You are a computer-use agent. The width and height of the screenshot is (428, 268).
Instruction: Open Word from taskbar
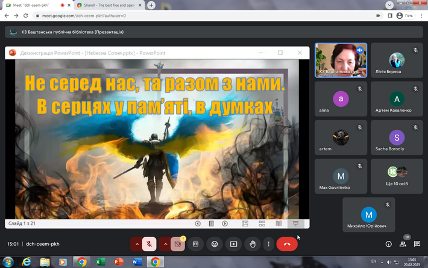[137, 262]
